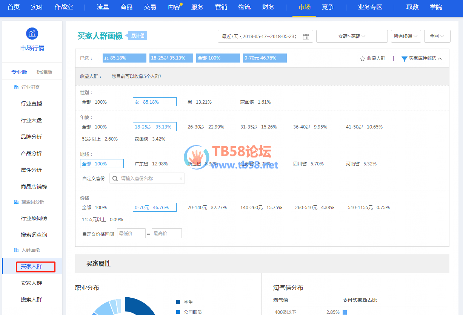The height and width of the screenshot is (315, 463).
Task: Select region 四川省 5.70%
Action: tap(308, 164)
